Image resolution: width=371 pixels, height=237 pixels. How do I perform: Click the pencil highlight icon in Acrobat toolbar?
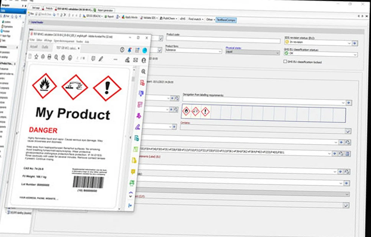[x=101, y=59]
